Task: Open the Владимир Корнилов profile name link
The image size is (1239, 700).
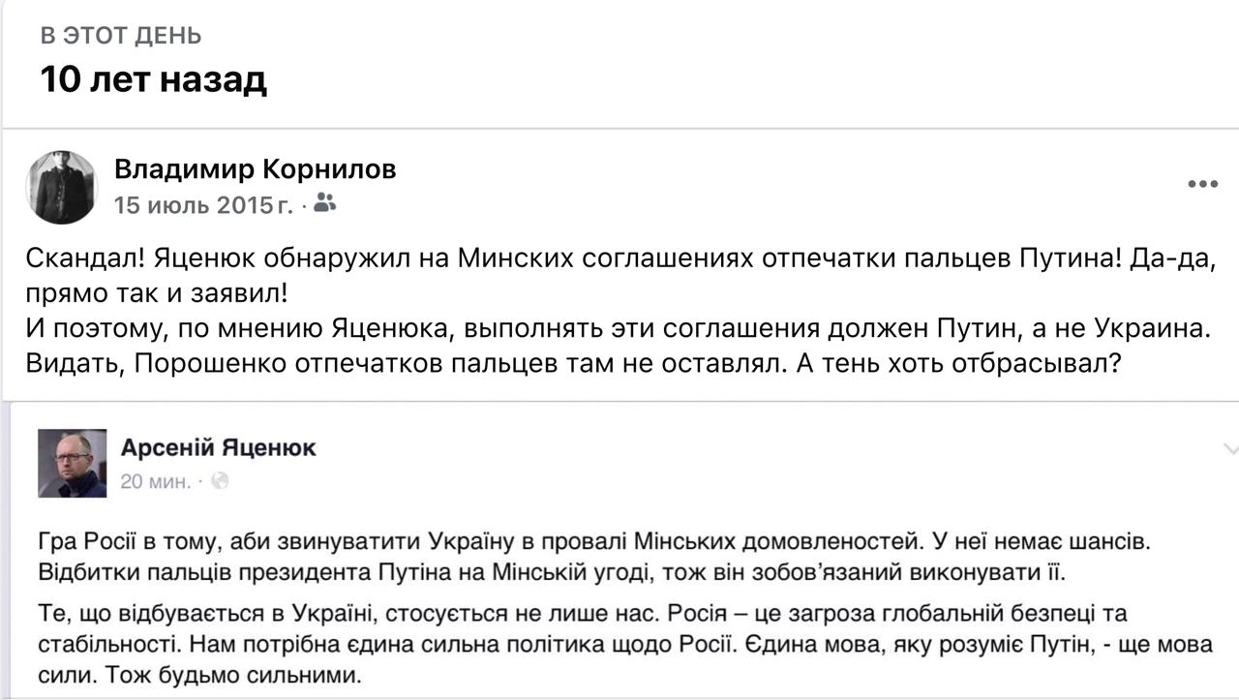Action: (256, 169)
